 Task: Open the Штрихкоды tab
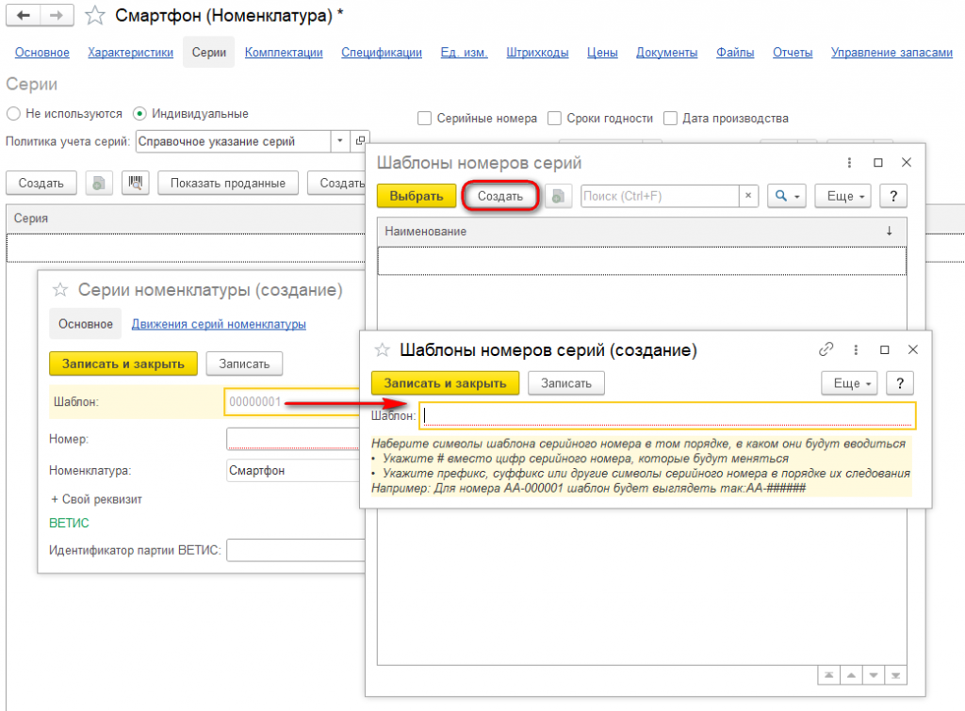pyautogui.click(x=537, y=53)
